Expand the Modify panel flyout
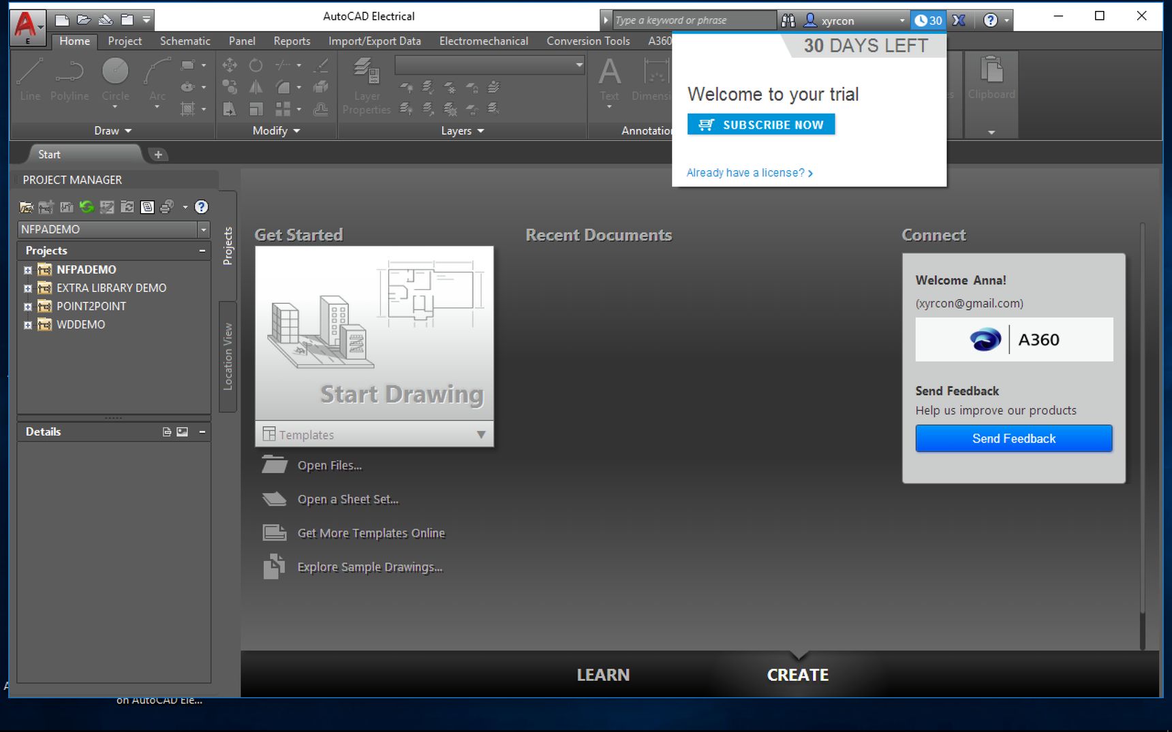1172x732 pixels. 277,131
